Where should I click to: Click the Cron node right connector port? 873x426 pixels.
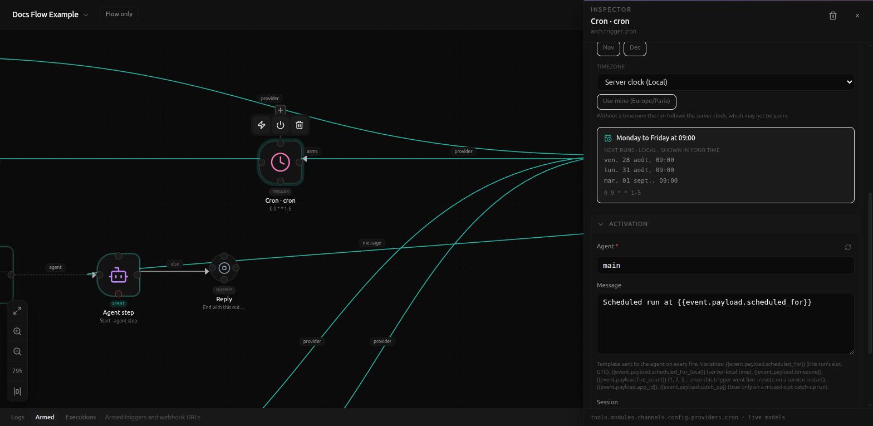point(300,162)
